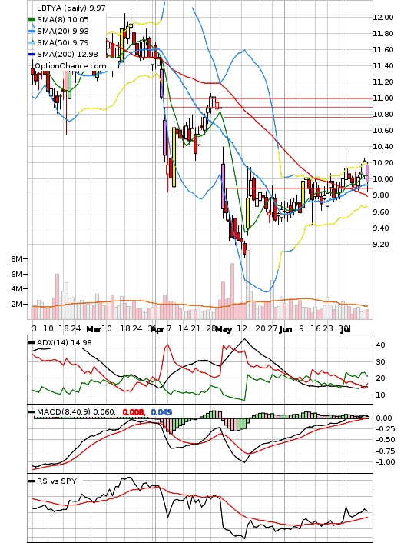This screenshot has height=543, width=404.
Task: Click the 21 date label in April
Action: point(196,328)
